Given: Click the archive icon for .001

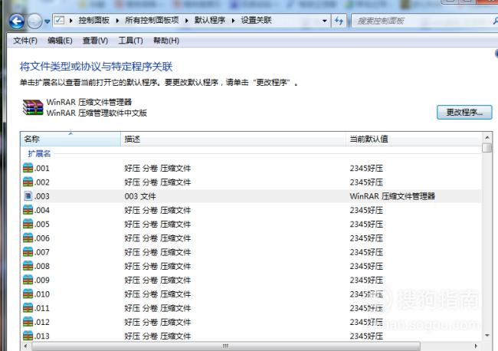Looking at the screenshot, I should (28, 168).
